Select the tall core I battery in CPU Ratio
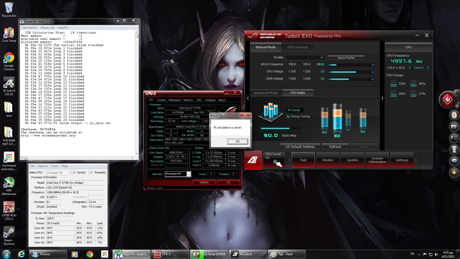The image size is (460, 259). 337,117
